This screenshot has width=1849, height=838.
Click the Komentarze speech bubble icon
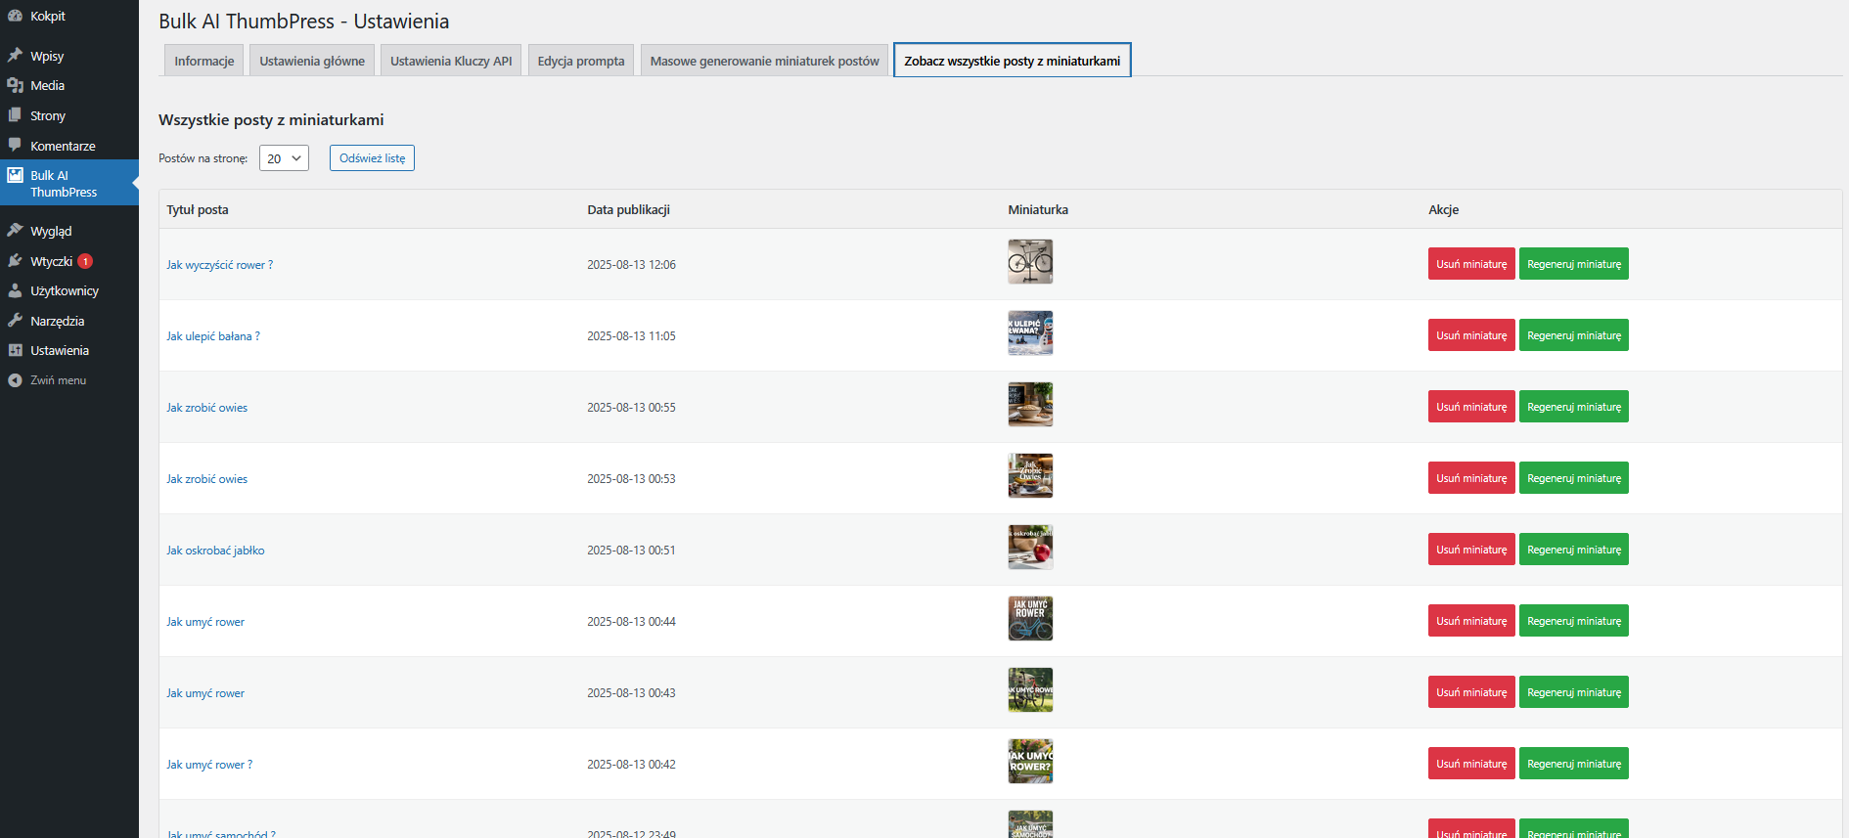(x=15, y=145)
